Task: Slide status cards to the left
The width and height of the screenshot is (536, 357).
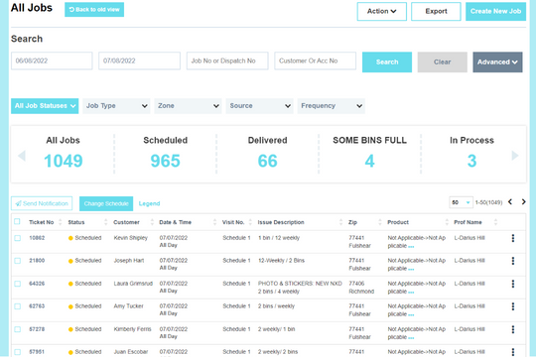Action: tap(22, 156)
